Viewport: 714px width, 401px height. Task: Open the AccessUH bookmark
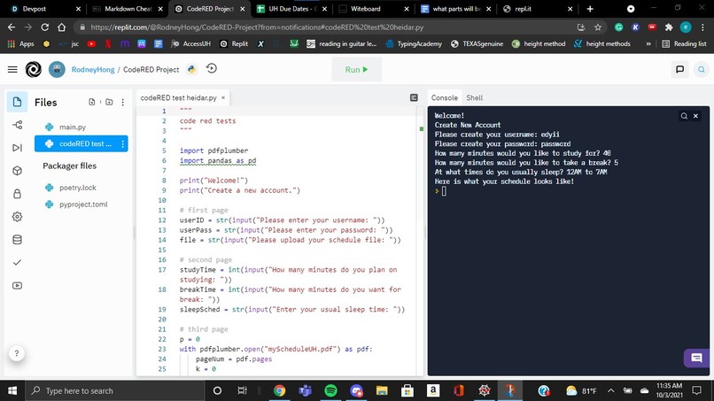pyautogui.click(x=190, y=43)
